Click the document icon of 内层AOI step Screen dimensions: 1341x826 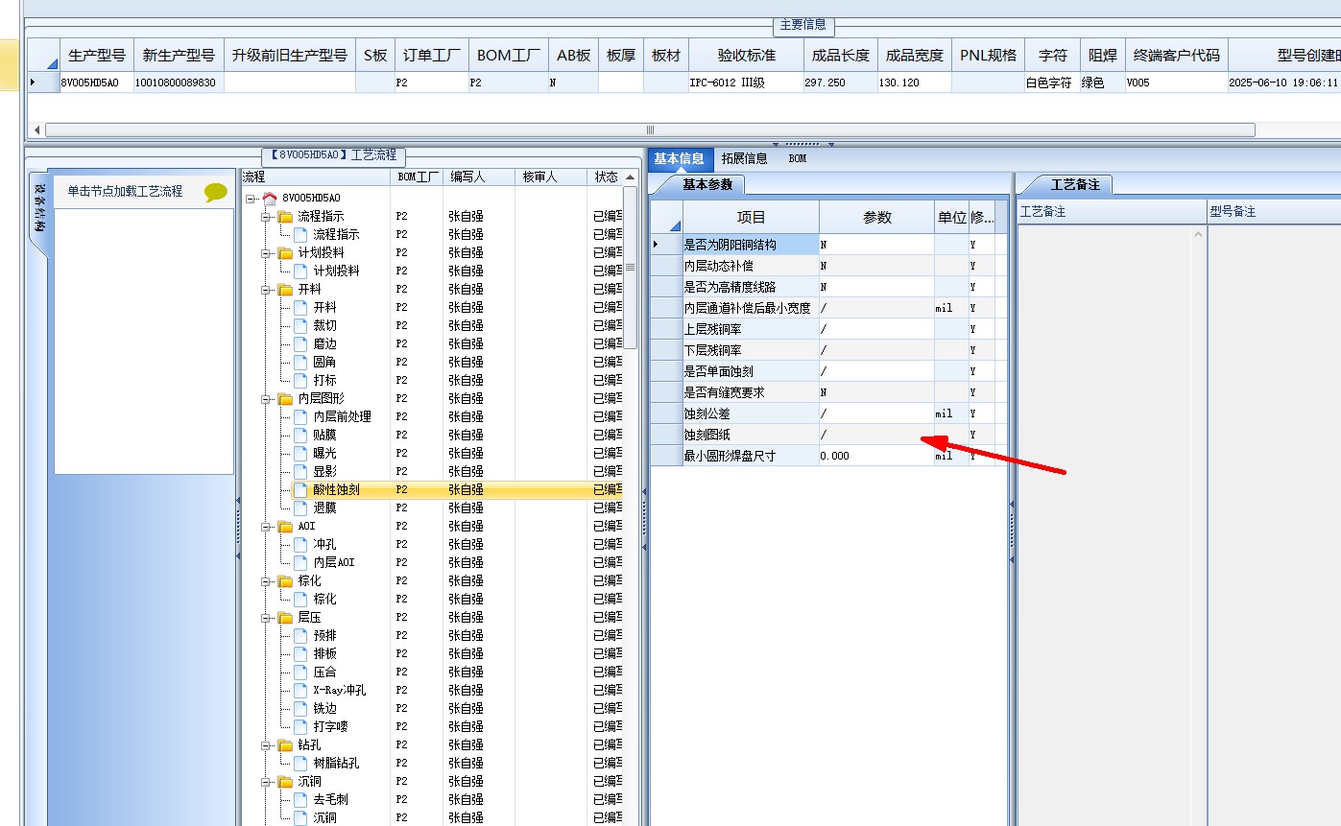(x=300, y=562)
